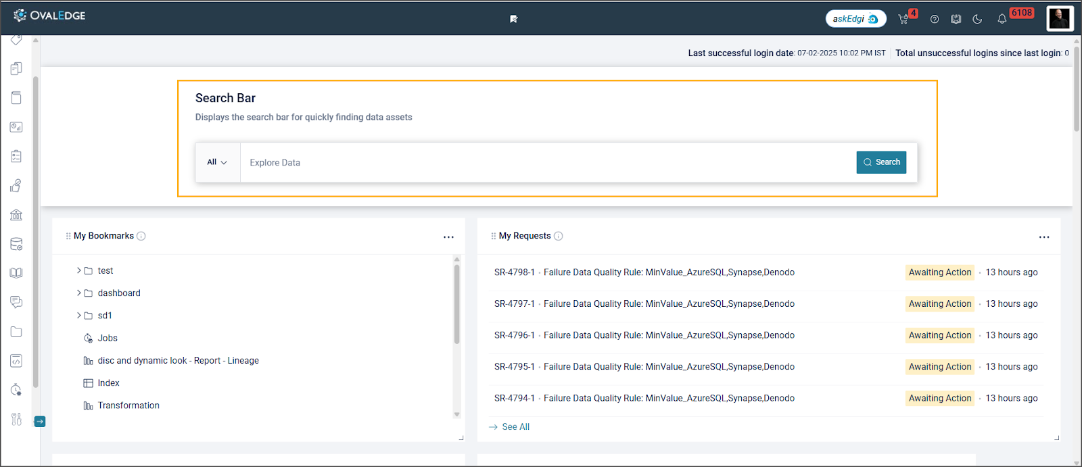Open the All search filter dropdown

point(217,162)
